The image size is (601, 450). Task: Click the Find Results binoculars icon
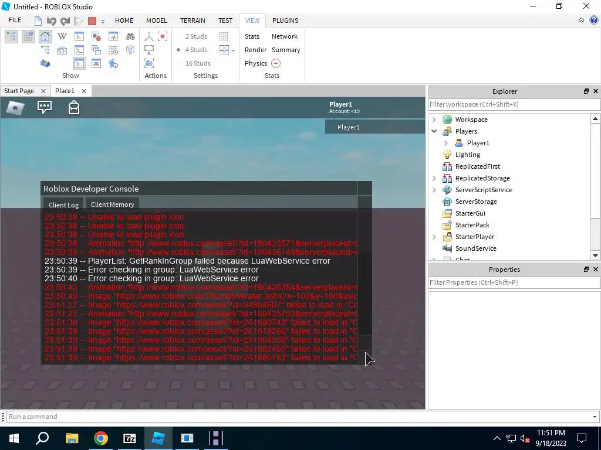(x=130, y=36)
